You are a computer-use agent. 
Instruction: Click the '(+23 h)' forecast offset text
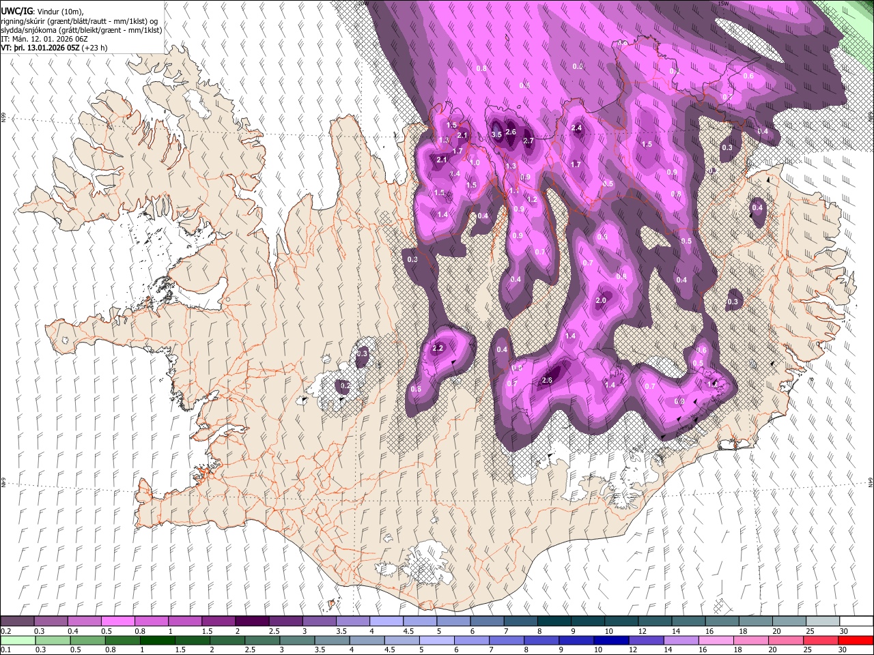click(x=94, y=48)
